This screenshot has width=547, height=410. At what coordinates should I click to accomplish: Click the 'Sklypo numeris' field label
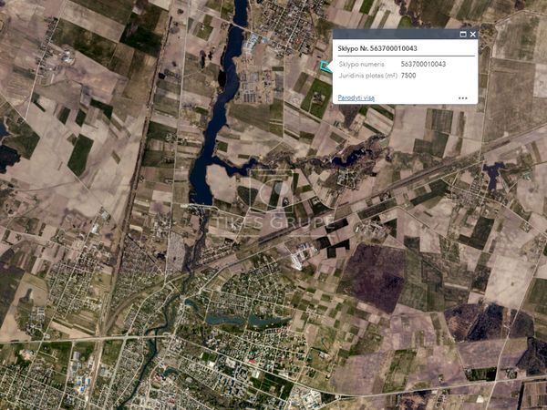pyautogui.click(x=362, y=65)
